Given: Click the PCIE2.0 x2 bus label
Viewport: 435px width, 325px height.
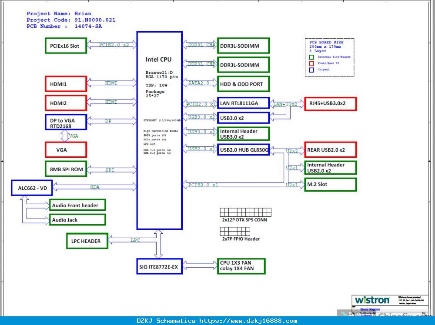Looking at the screenshot, I should (x=114, y=45).
